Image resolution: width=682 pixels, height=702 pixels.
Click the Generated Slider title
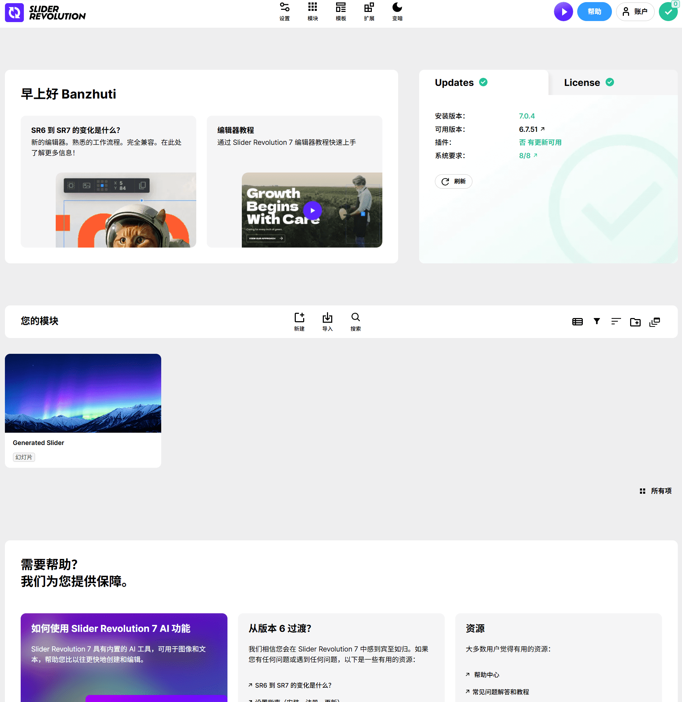tap(38, 443)
